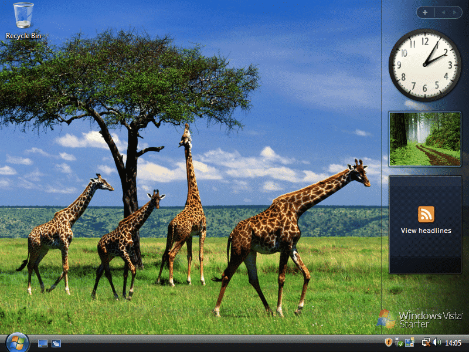The image size is (469, 352).
Task: Click the Windows Start orb
Action: click(17, 343)
